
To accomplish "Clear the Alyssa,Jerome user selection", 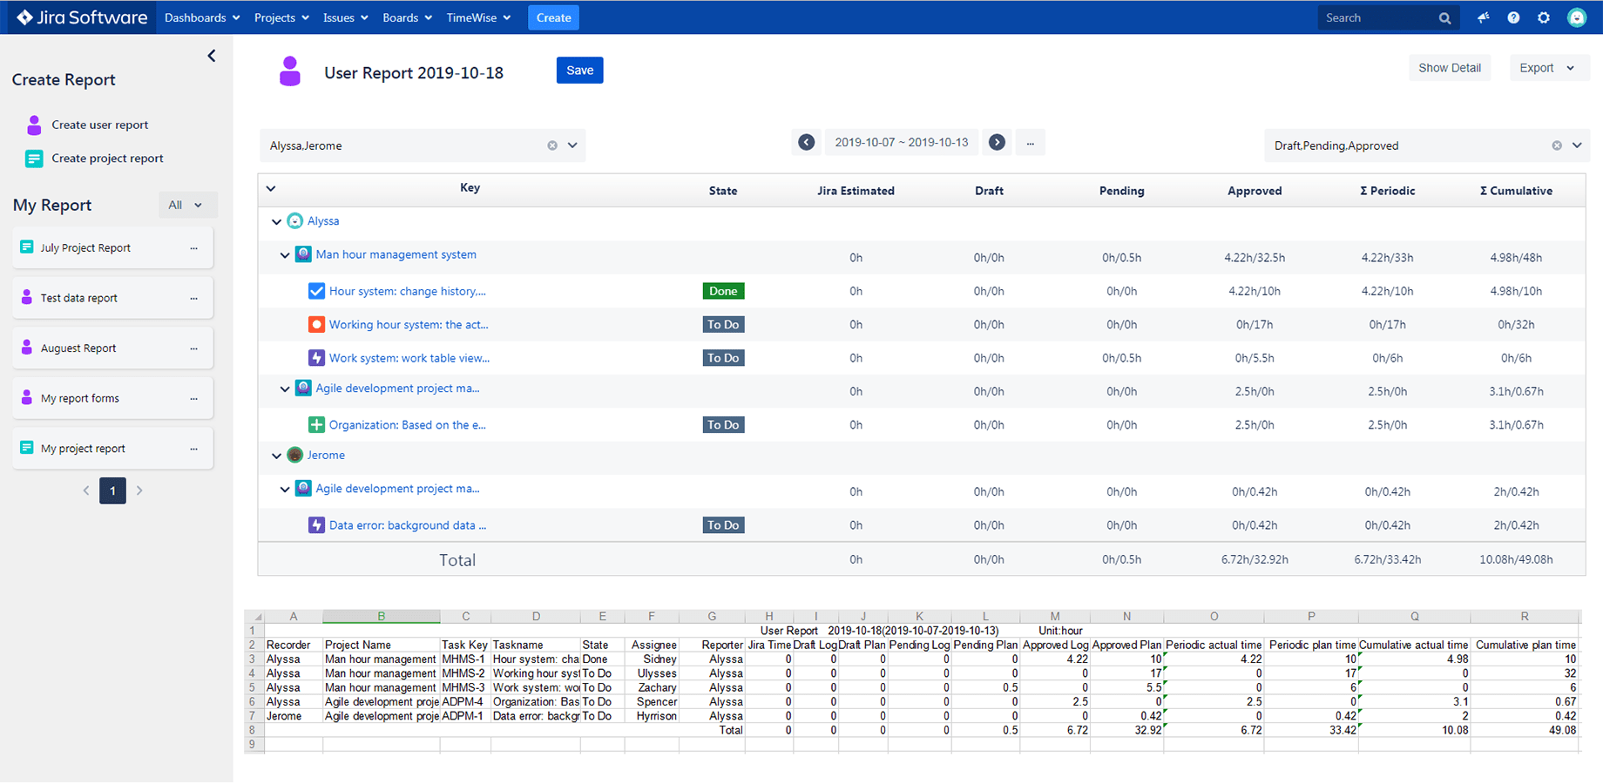I will (552, 145).
